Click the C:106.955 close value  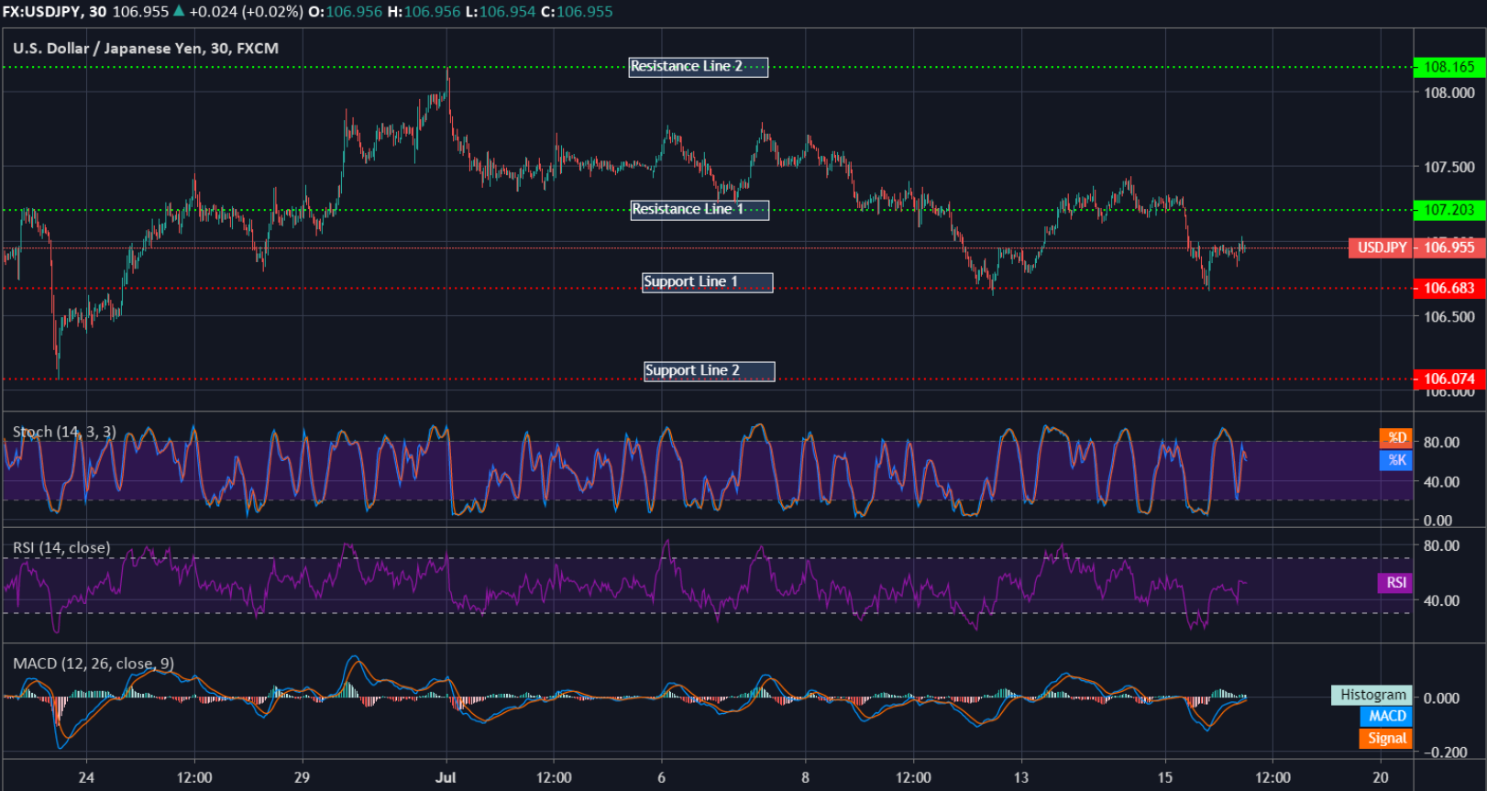[578, 12]
